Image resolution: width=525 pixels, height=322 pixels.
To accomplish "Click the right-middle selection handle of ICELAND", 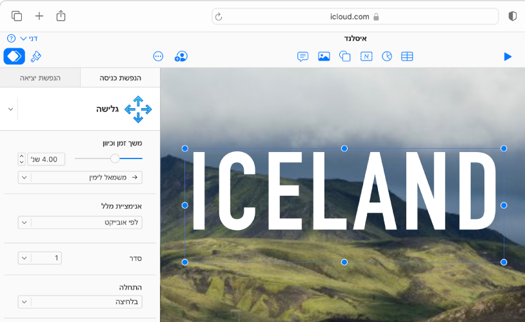I will coord(504,205).
